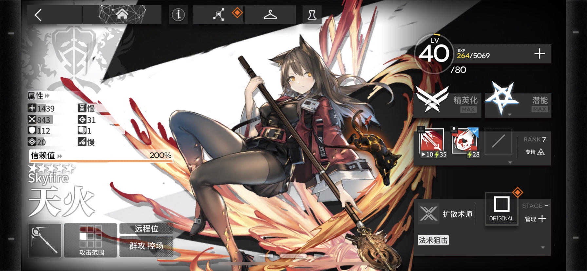Click the caster staff class icon

[45, 241]
